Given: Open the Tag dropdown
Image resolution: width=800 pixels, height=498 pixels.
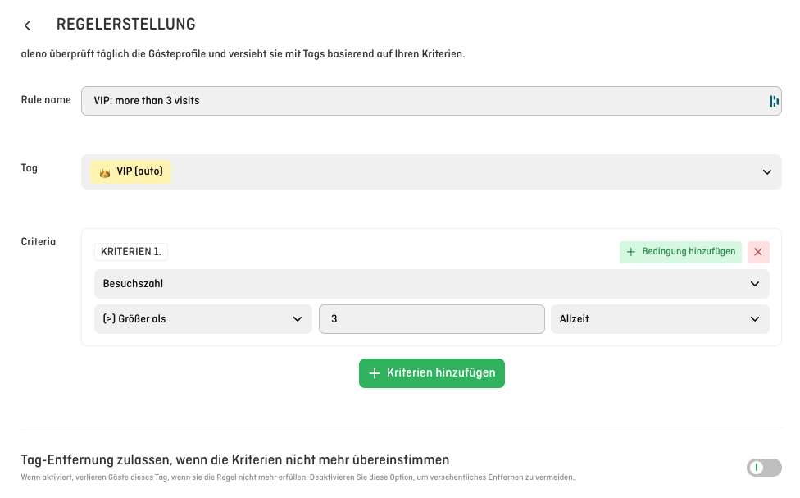Looking at the screenshot, I should (431, 171).
